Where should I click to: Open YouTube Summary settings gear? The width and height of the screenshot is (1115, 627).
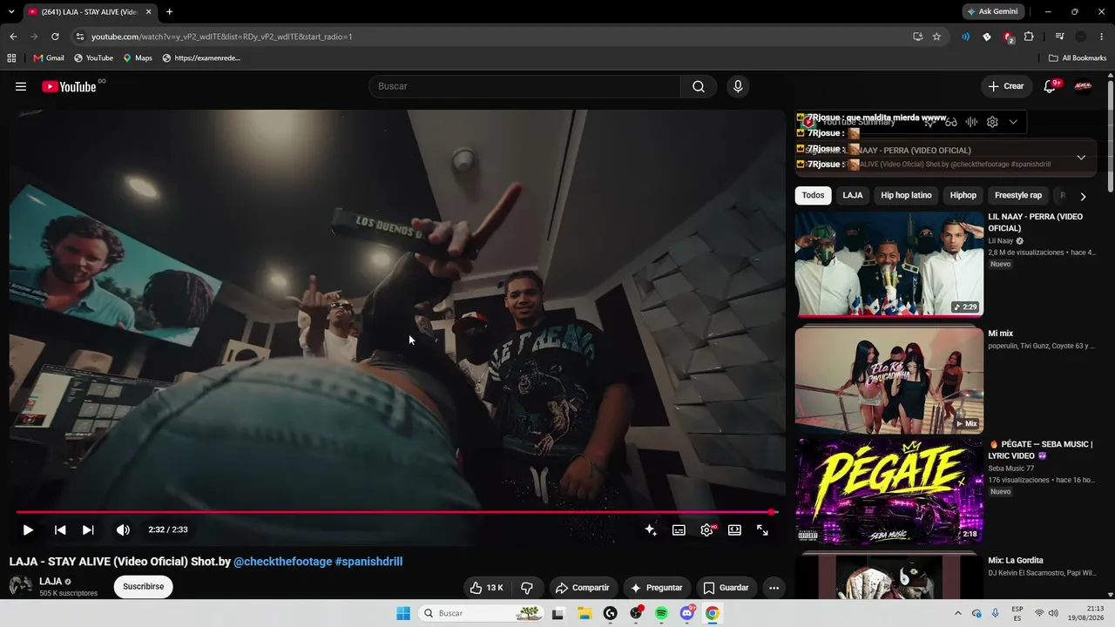tap(992, 122)
